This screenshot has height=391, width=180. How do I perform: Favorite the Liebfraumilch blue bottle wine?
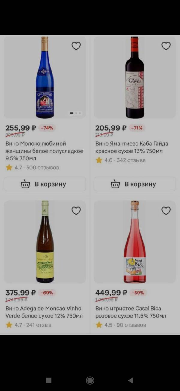point(76,46)
